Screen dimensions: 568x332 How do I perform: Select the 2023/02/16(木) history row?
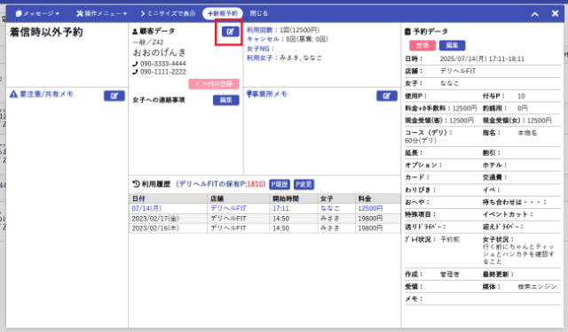(264, 228)
